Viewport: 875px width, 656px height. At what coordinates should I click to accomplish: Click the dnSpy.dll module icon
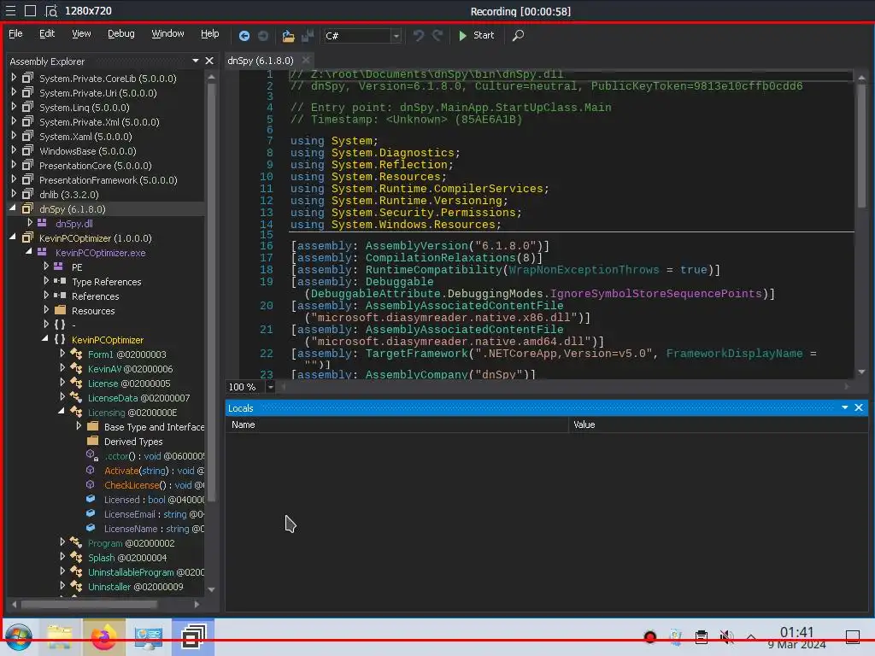[42, 223]
